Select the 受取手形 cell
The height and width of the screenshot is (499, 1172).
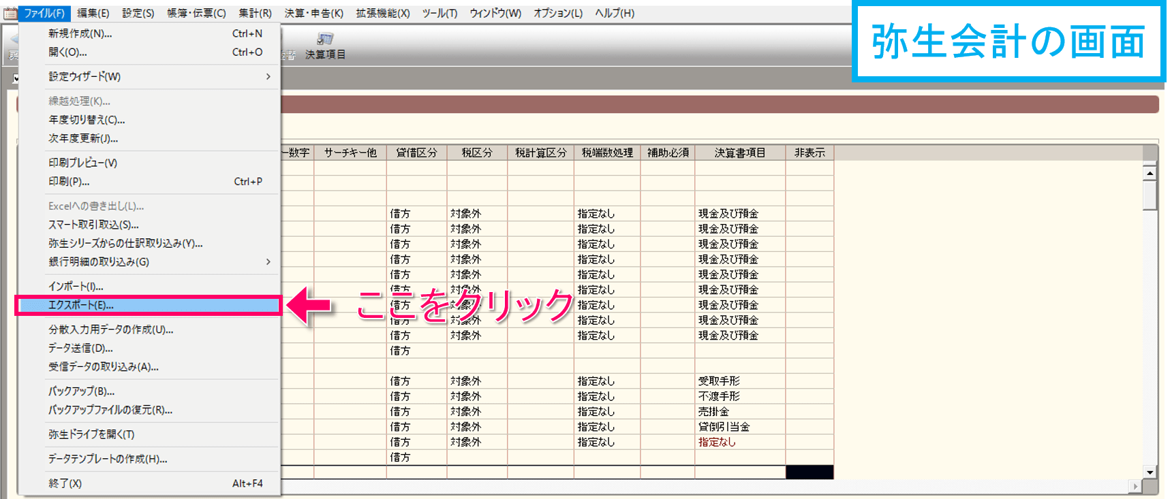[x=740, y=381]
